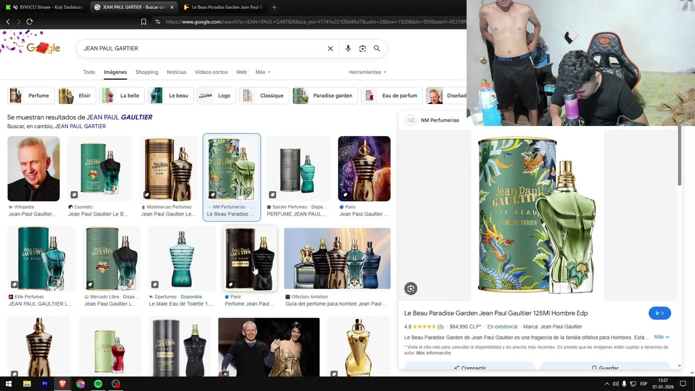Filter by the Paradise garden chip

tap(325, 96)
